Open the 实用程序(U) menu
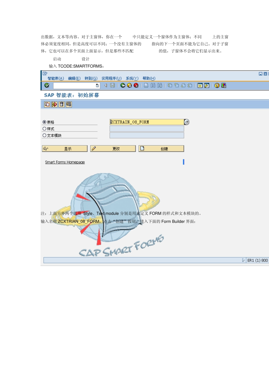The width and height of the screenshot is (269, 381). click(112, 79)
